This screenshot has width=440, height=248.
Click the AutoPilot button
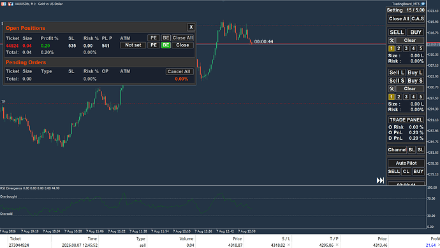click(406, 163)
